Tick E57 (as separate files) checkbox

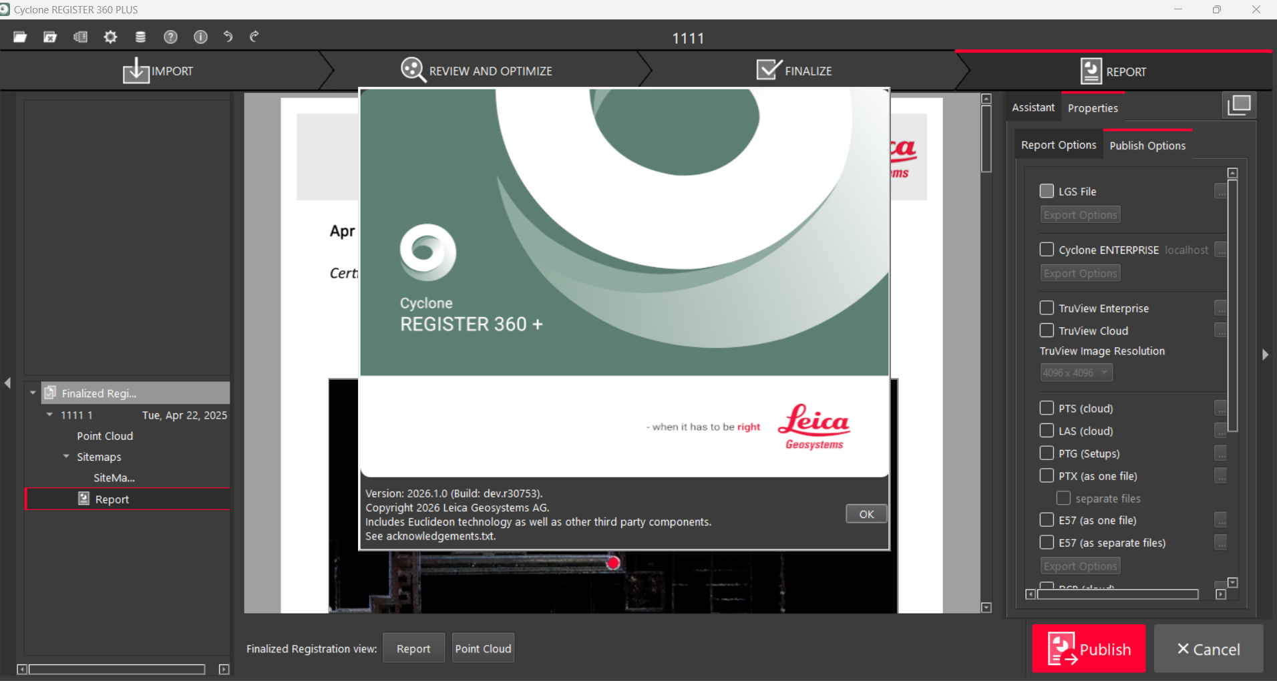point(1047,542)
